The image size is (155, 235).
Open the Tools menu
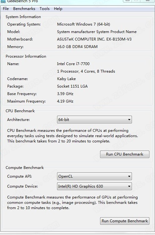click(x=45, y=9)
